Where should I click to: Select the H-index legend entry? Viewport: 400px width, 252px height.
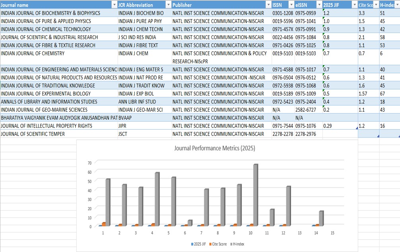237,244
